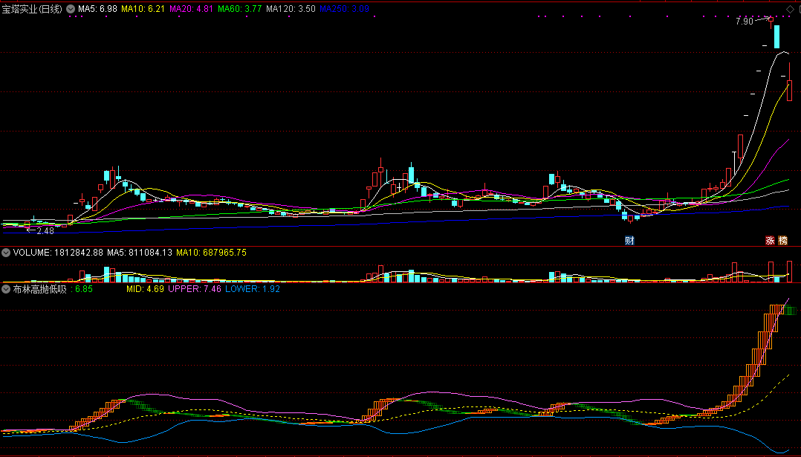This screenshot has width=801, height=457.
Task: Open the orange 榜 ranking marker
Action: [x=783, y=241]
